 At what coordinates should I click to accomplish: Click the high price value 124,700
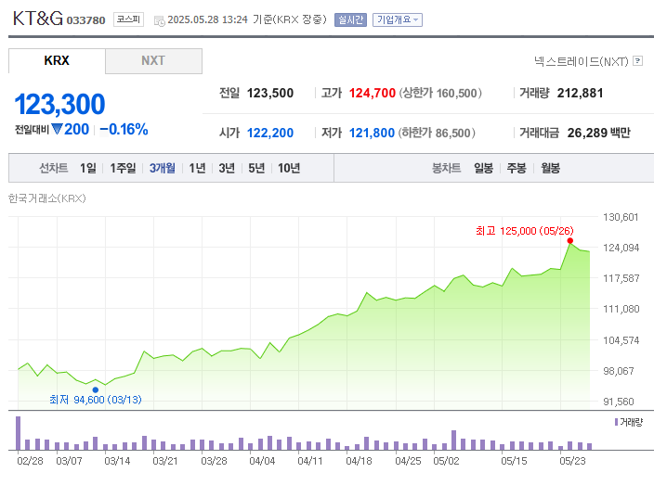click(x=372, y=93)
